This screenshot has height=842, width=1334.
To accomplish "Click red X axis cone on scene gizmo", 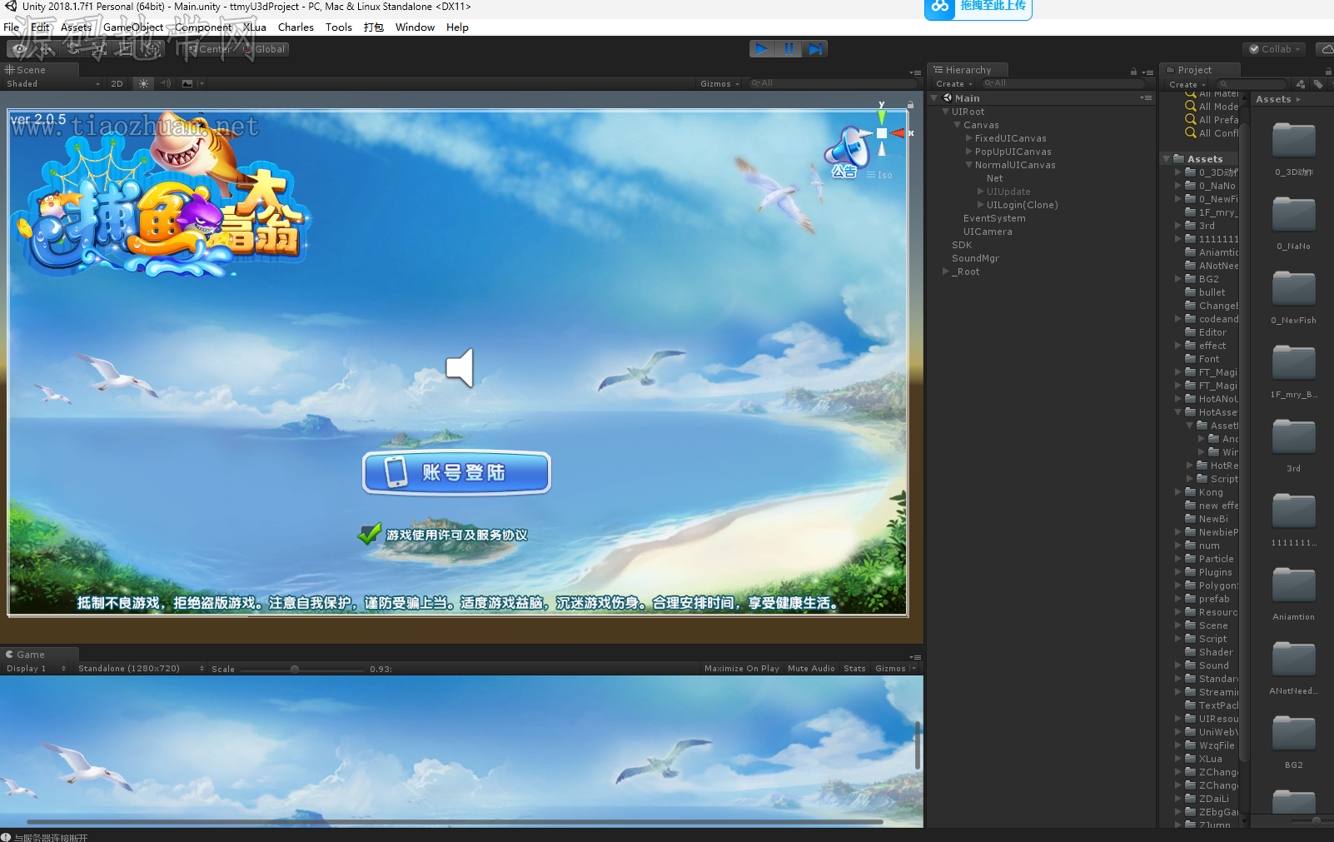I will pos(898,133).
